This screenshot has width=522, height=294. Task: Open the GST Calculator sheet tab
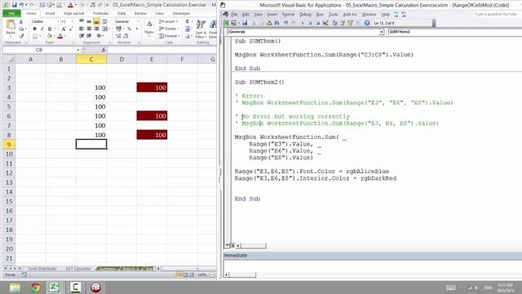[x=78, y=269]
